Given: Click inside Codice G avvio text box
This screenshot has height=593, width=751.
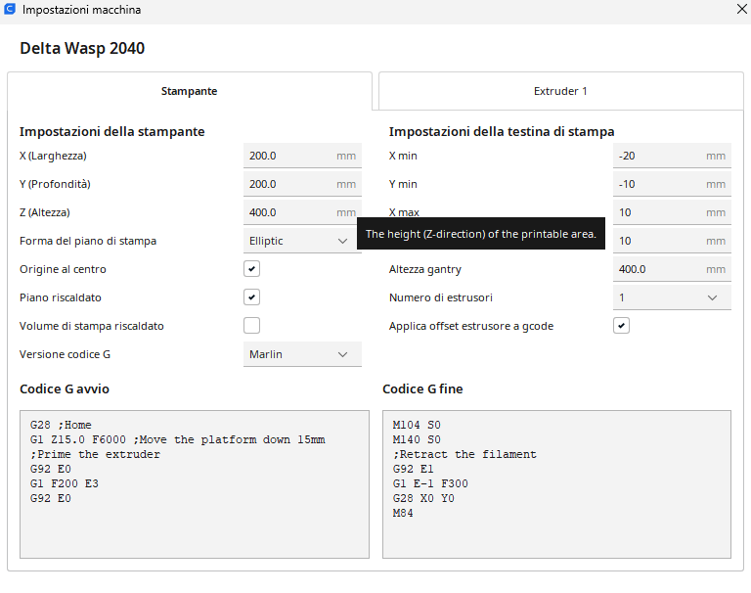Looking at the screenshot, I should [195, 484].
